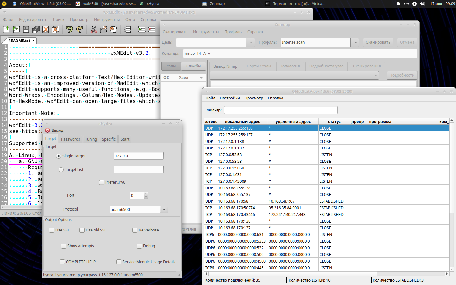Click the Узлы button in Zenmap
This screenshot has width=456, height=285.
tap(171, 66)
